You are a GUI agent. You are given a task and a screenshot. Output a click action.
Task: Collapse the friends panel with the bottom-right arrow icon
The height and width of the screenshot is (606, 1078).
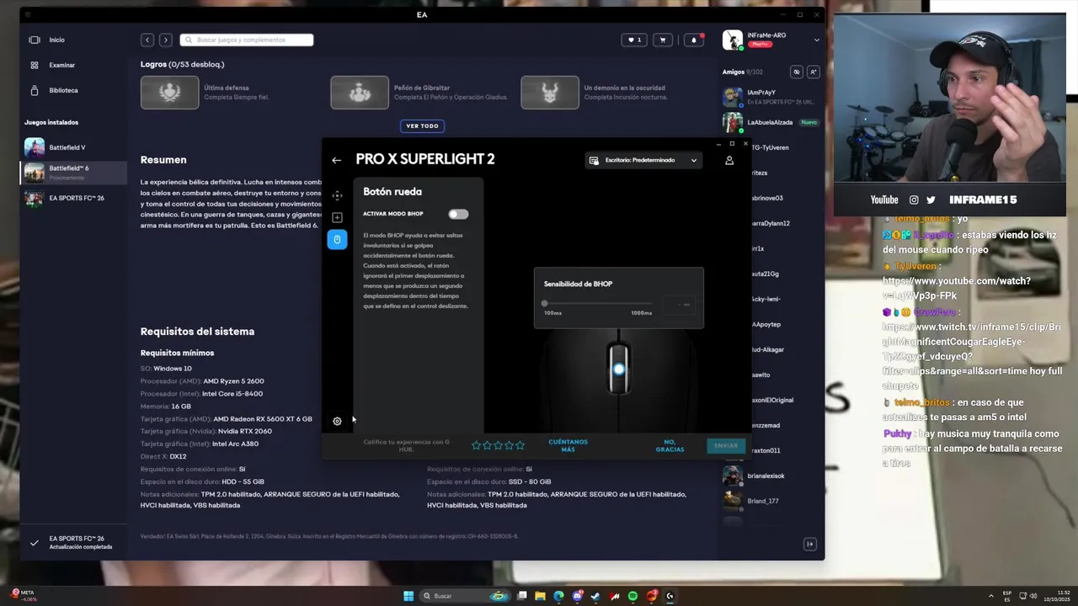pos(810,545)
